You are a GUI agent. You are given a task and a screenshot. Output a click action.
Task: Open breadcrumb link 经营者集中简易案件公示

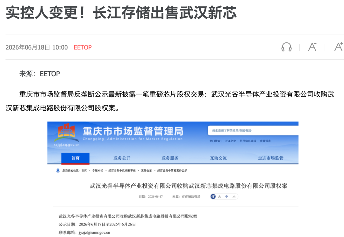coord(172,171)
